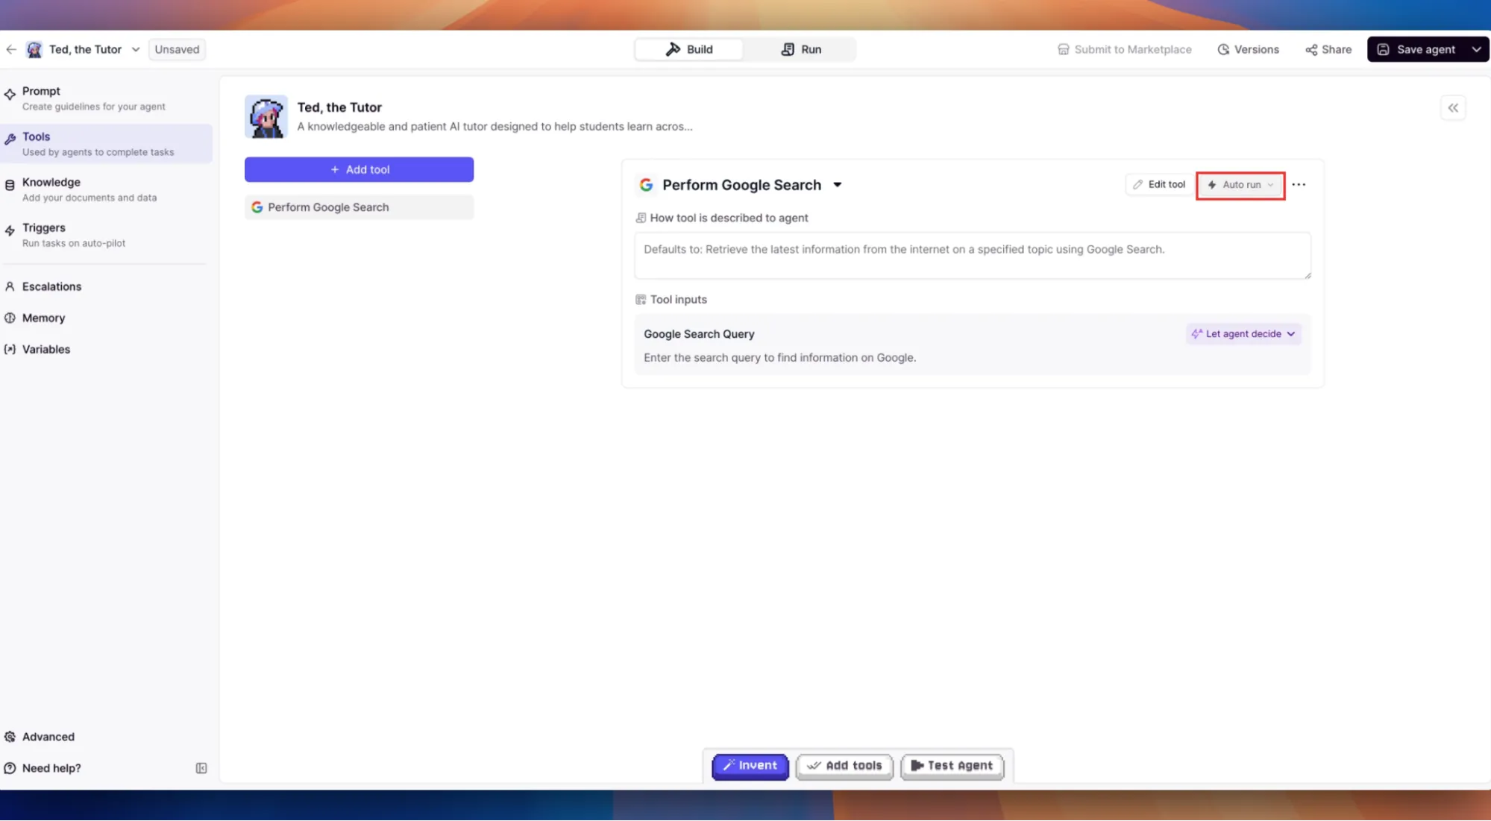Viewport: 1491px width, 821px height.
Task: Open Advanced settings
Action: 40,737
